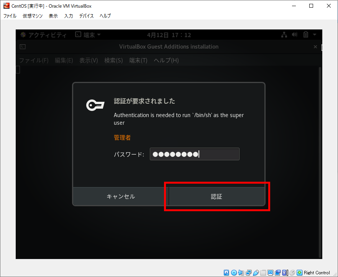Click the mouse integration status icon

[x=292, y=273]
